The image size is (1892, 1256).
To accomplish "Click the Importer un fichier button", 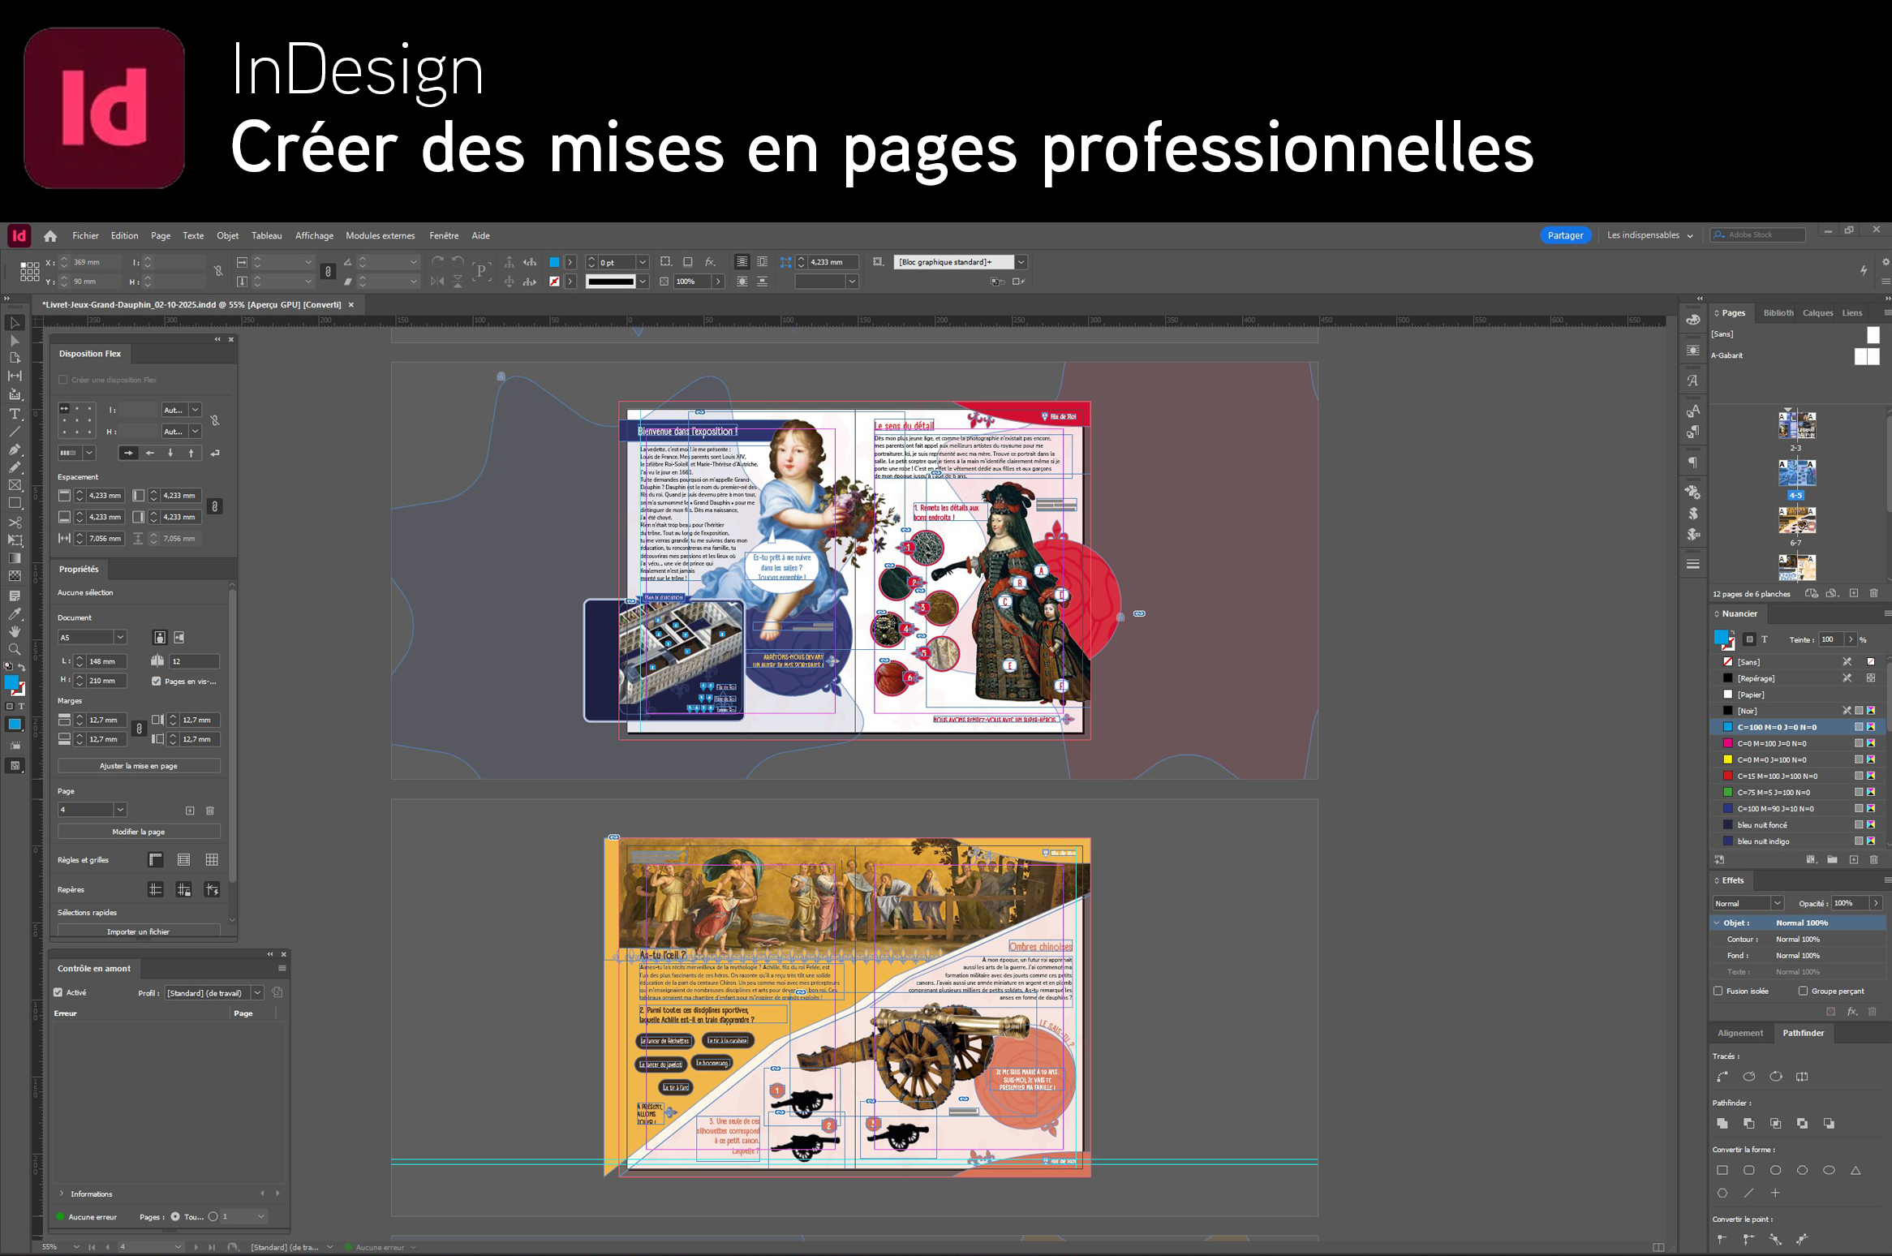I will pyautogui.click(x=139, y=931).
